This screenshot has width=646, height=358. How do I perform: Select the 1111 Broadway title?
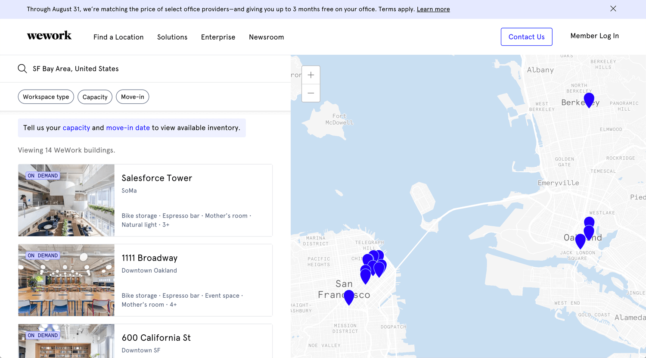[149, 258]
